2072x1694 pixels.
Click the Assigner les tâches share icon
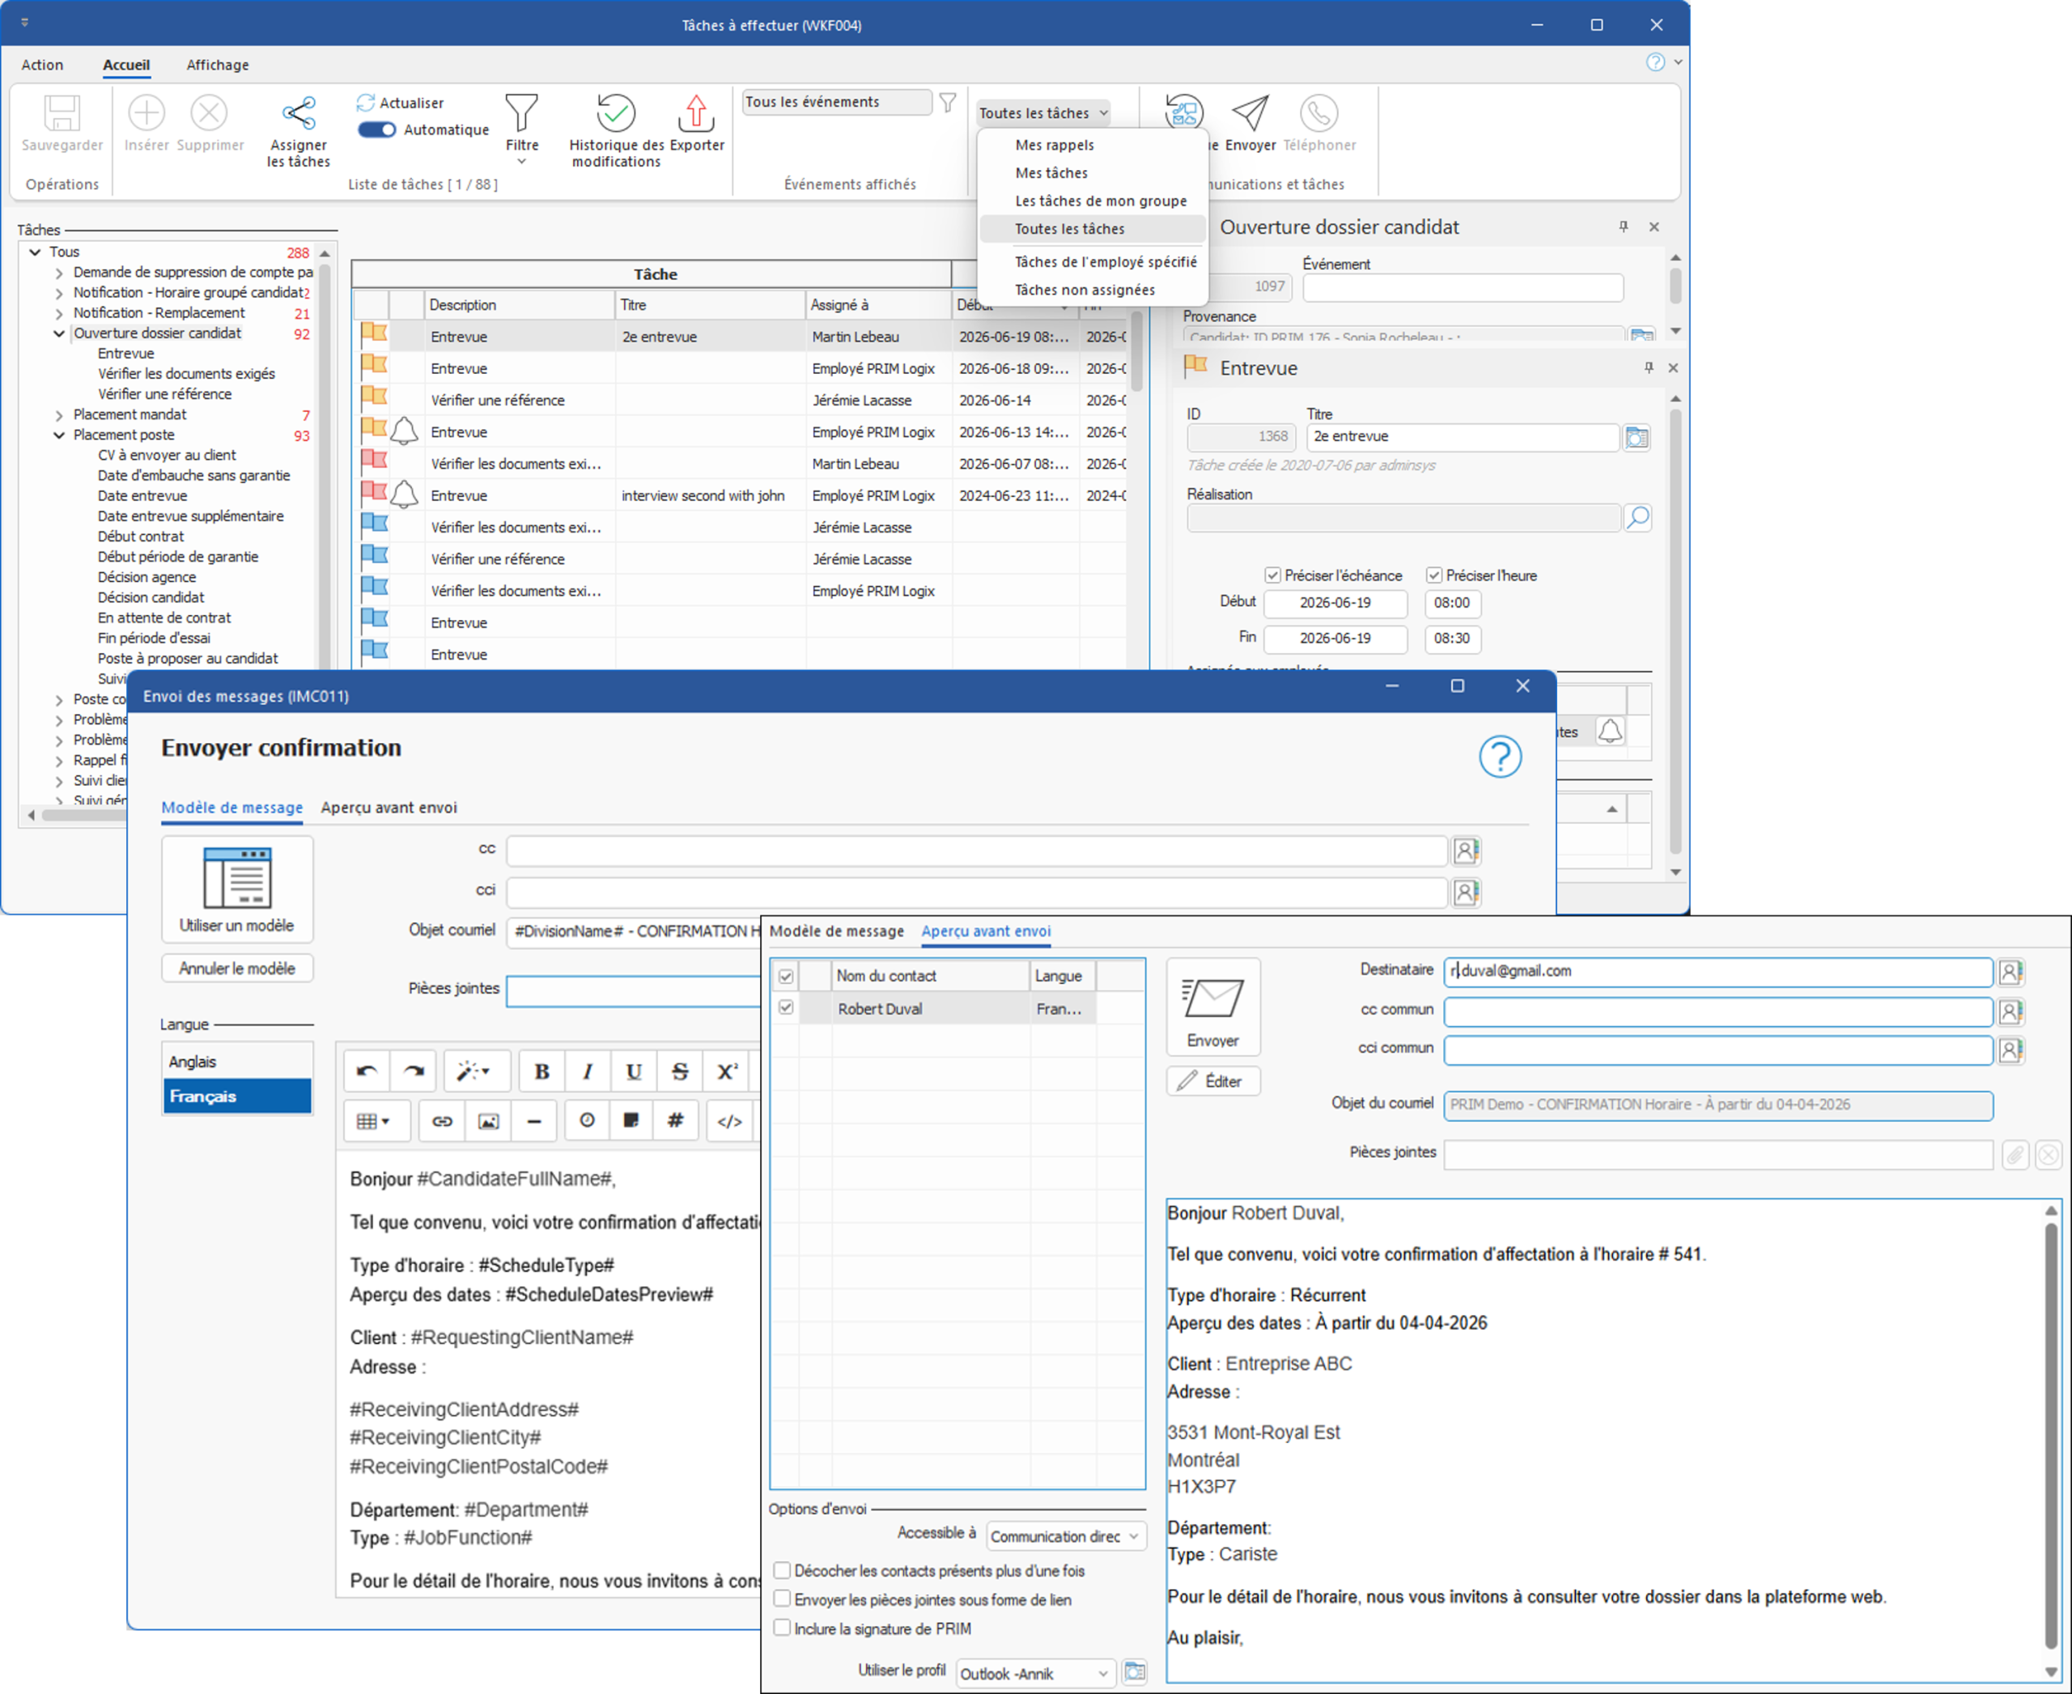click(x=299, y=113)
